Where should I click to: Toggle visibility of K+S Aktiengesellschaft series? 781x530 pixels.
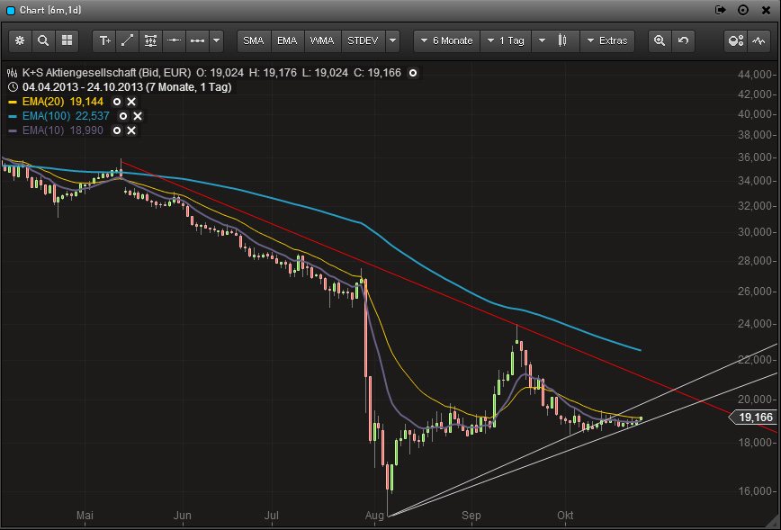point(413,73)
